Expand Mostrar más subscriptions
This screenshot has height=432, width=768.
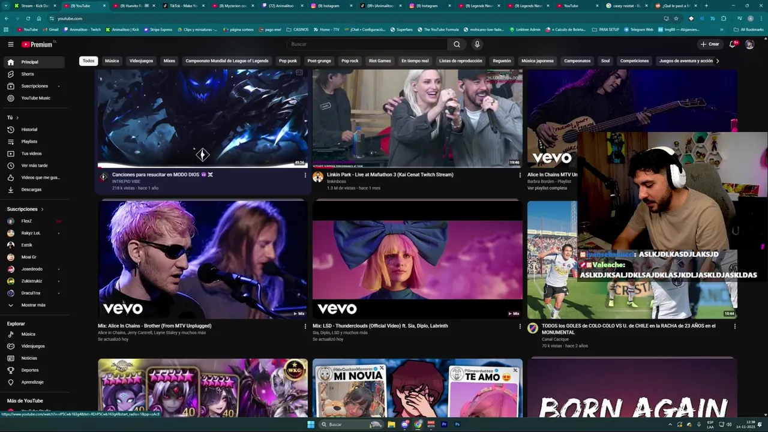tap(35, 305)
